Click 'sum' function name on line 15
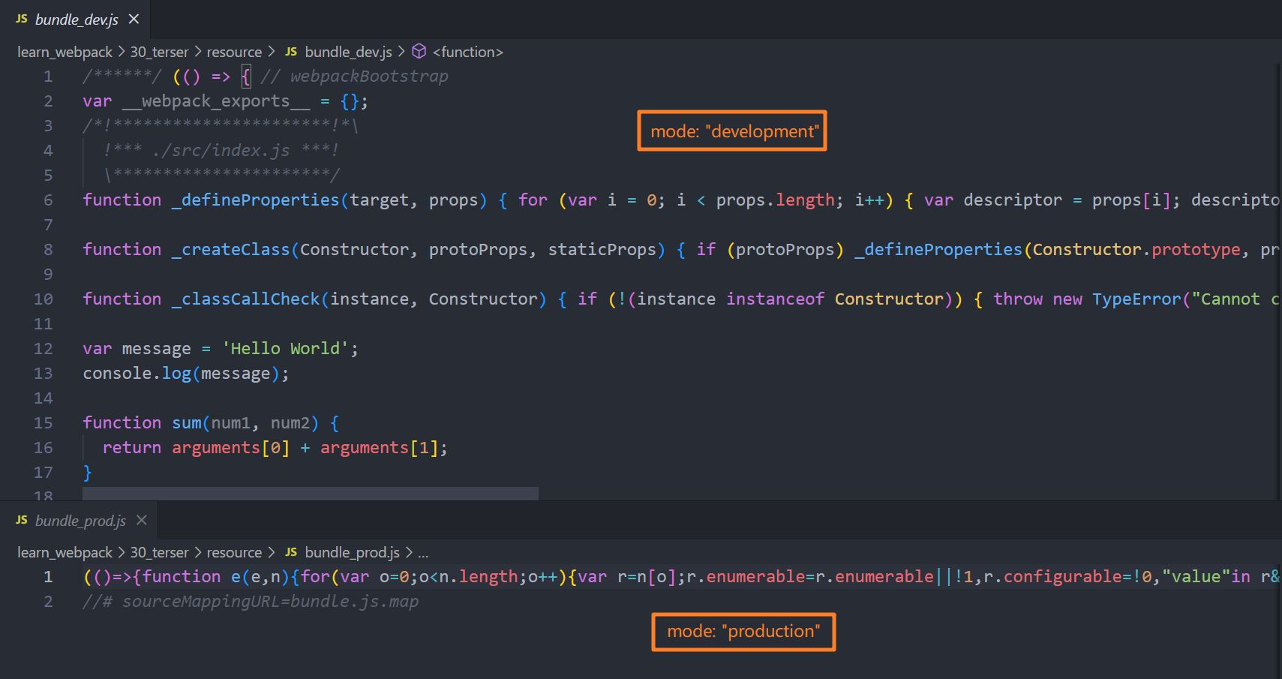Viewport: 1282px width, 679px height. pyautogui.click(x=187, y=423)
